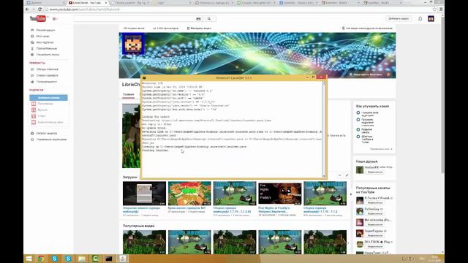Subscribe to DILLERON Play popular channel

coord(375,247)
